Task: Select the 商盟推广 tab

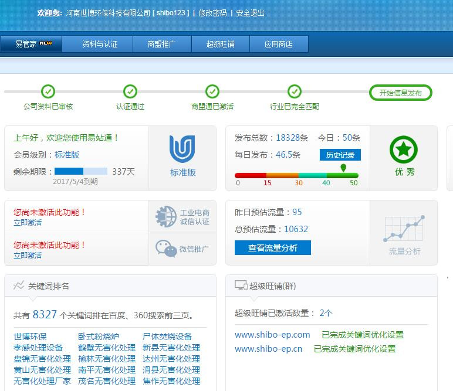Action: (161, 44)
